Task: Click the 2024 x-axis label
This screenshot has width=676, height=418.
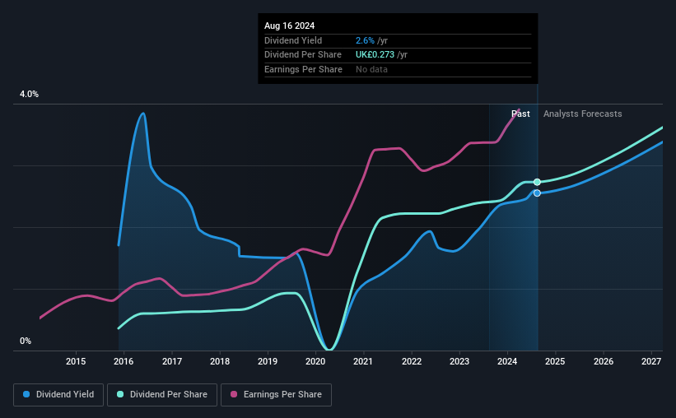Action: click(507, 361)
